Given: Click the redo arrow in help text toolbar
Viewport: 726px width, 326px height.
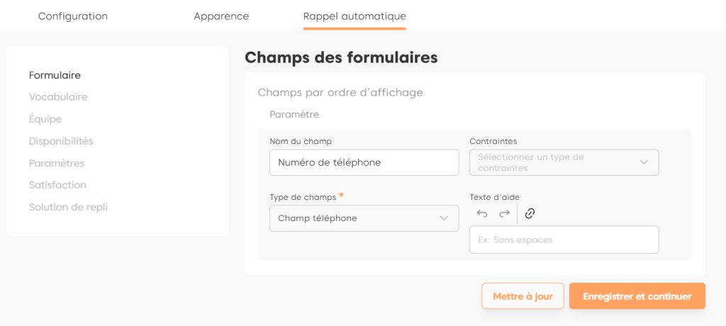Looking at the screenshot, I should coord(504,213).
